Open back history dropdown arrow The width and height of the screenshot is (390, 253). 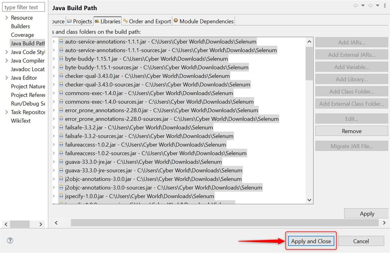click(363, 5)
